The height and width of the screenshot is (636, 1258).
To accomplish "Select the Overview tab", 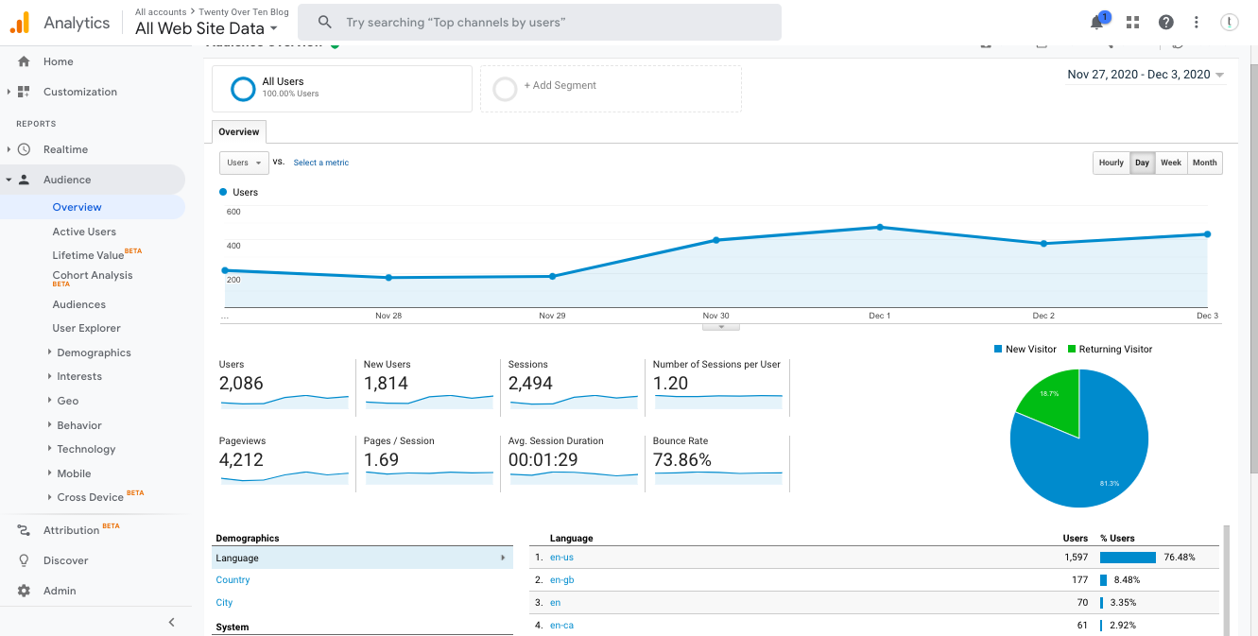I will tap(239, 132).
